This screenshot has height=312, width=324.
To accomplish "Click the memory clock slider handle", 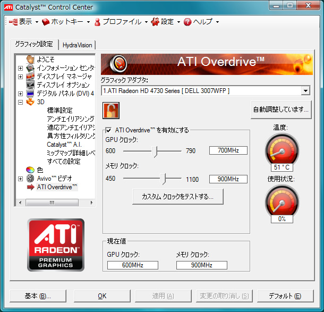I will pyautogui.click(x=163, y=179).
